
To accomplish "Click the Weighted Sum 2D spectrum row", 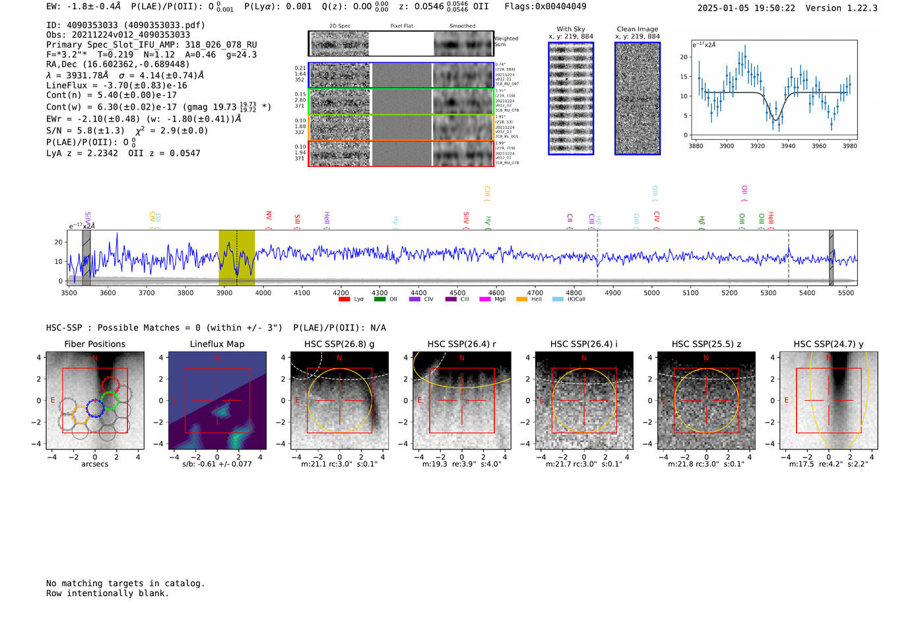I will [x=401, y=44].
